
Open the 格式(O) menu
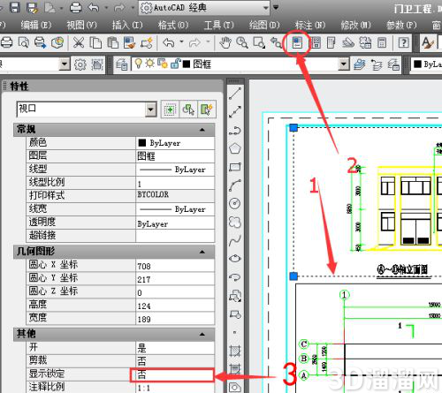pyautogui.click(x=173, y=26)
